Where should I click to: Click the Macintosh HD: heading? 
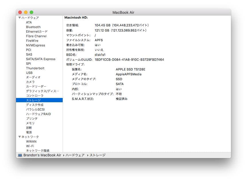click(x=76, y=17)
